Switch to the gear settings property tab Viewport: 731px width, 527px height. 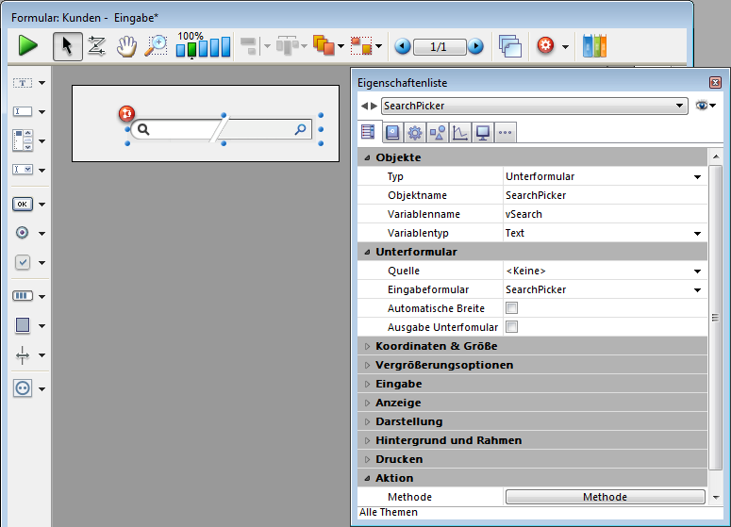pos(414,132)
